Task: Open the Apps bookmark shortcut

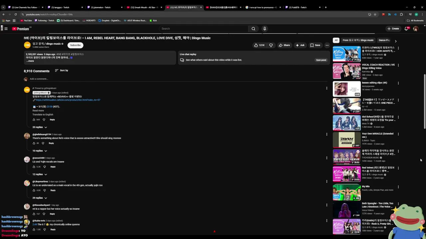Action: pyautogui.click(x=6, y=21)
